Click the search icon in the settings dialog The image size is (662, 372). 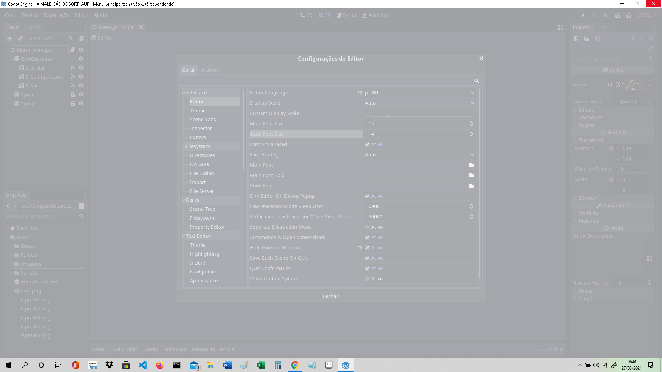[477, 81]
